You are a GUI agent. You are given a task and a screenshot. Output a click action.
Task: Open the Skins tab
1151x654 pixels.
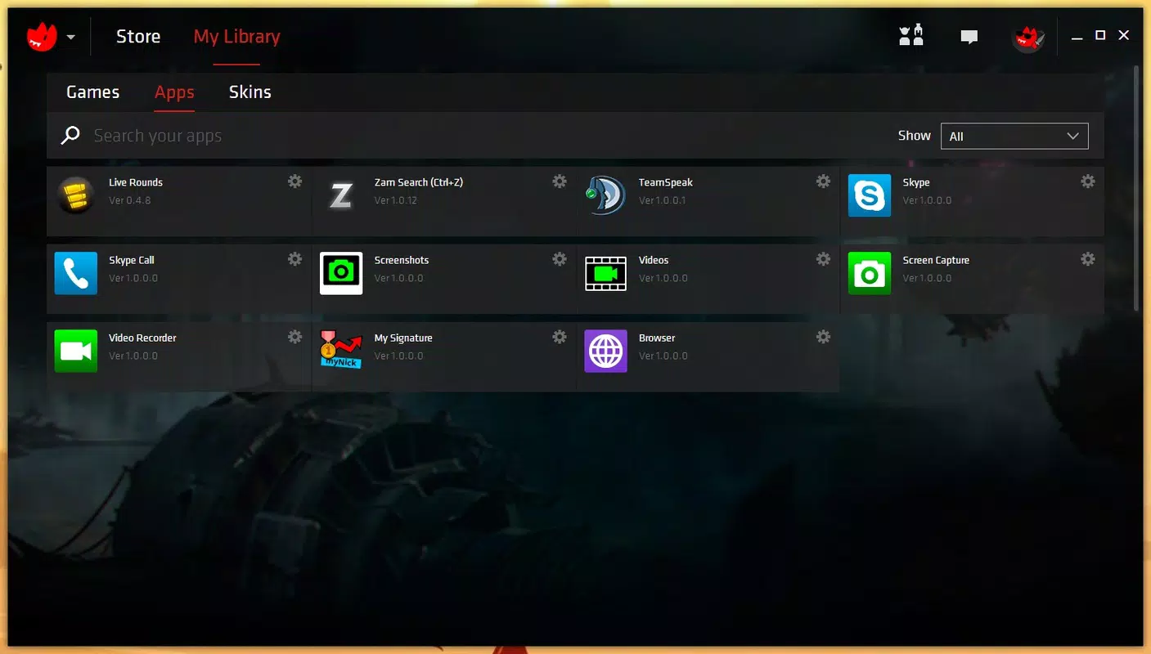pos(250,92)
